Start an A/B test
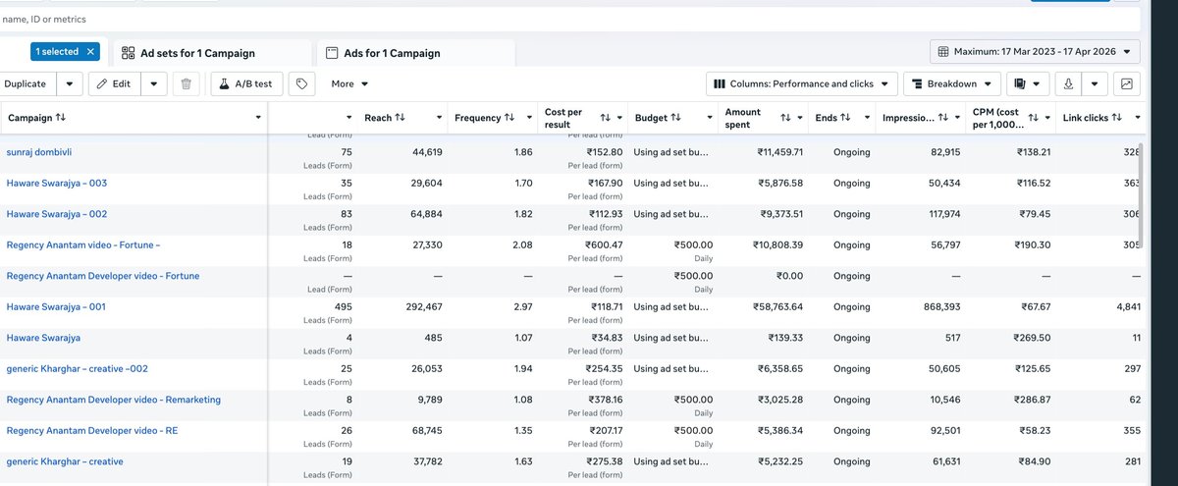 coord(246,84)
